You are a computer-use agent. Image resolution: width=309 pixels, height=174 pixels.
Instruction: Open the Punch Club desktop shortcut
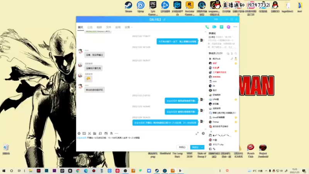point(251,151)
